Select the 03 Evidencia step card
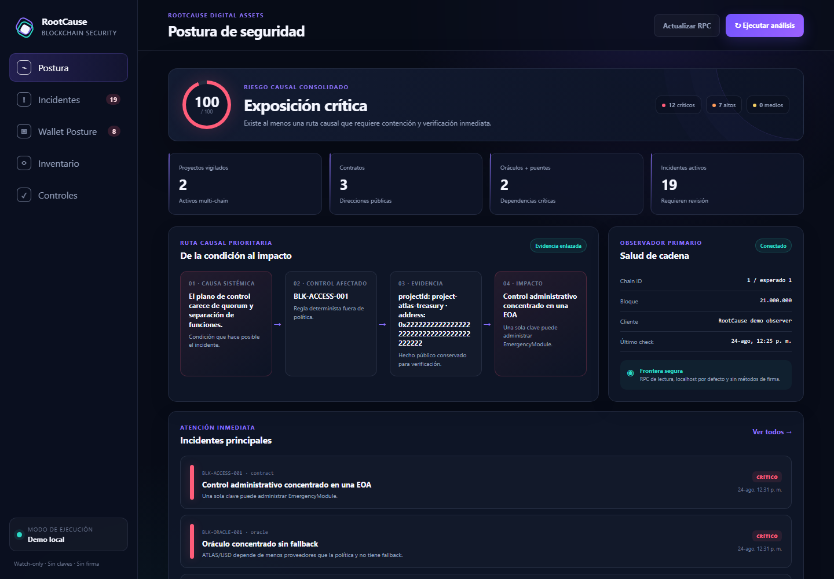Image resolution: width=834 pixels, height=579 pixels. pos(436,324)
